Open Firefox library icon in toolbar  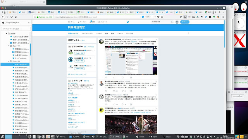[181, 17]
